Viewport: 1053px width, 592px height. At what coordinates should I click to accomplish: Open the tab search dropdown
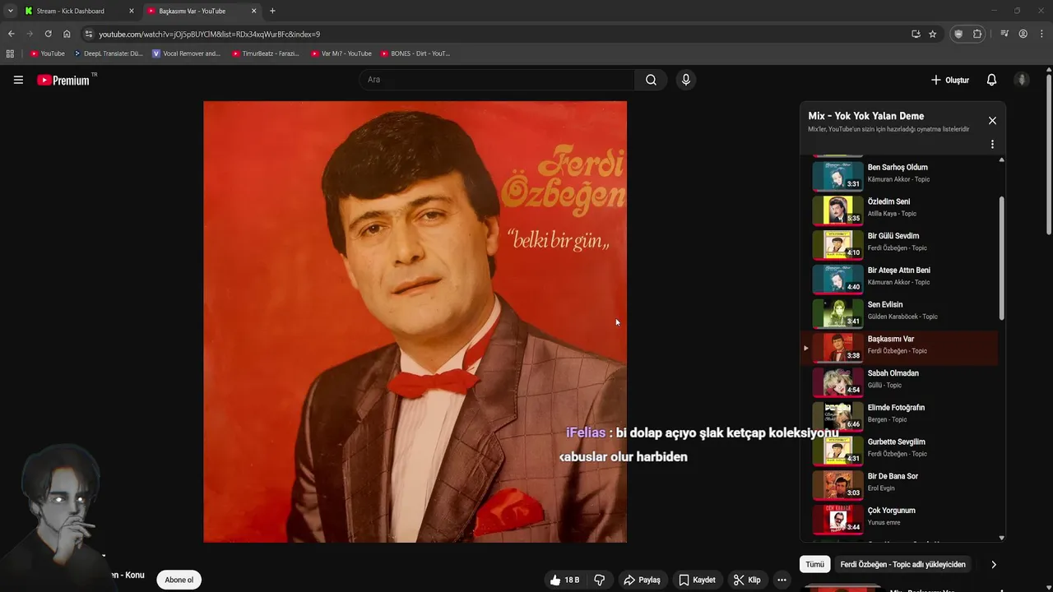pyautogui.click(x=10, y=11)
